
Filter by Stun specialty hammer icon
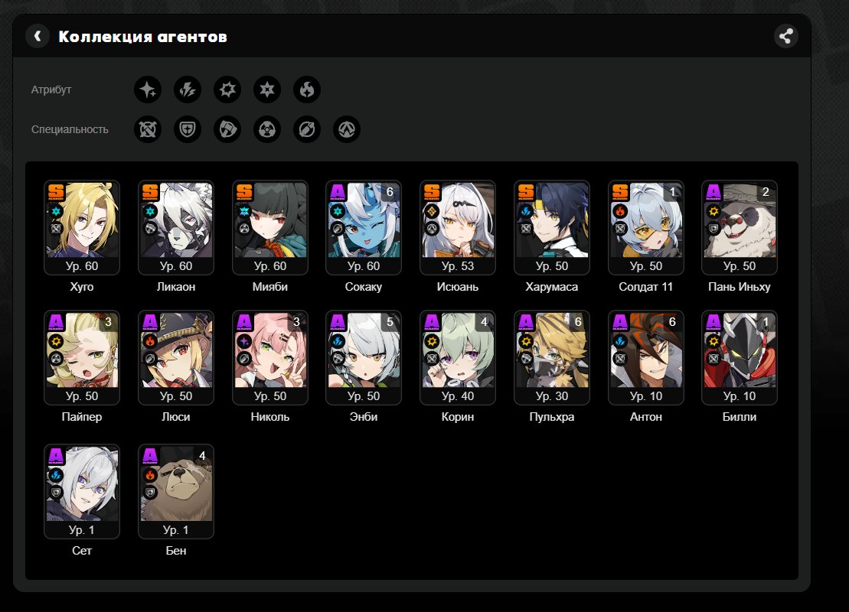[x=227, y=129]
